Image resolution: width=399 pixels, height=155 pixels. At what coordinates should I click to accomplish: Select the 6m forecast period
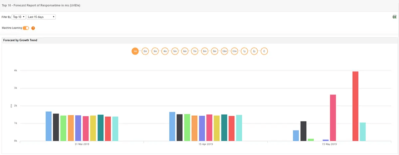click(x=185, y=51)
